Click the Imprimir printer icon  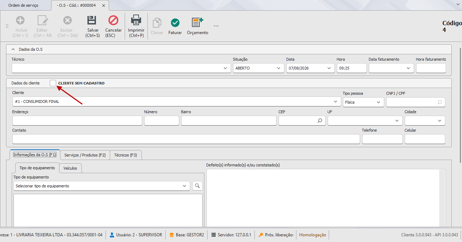point(136,20)
